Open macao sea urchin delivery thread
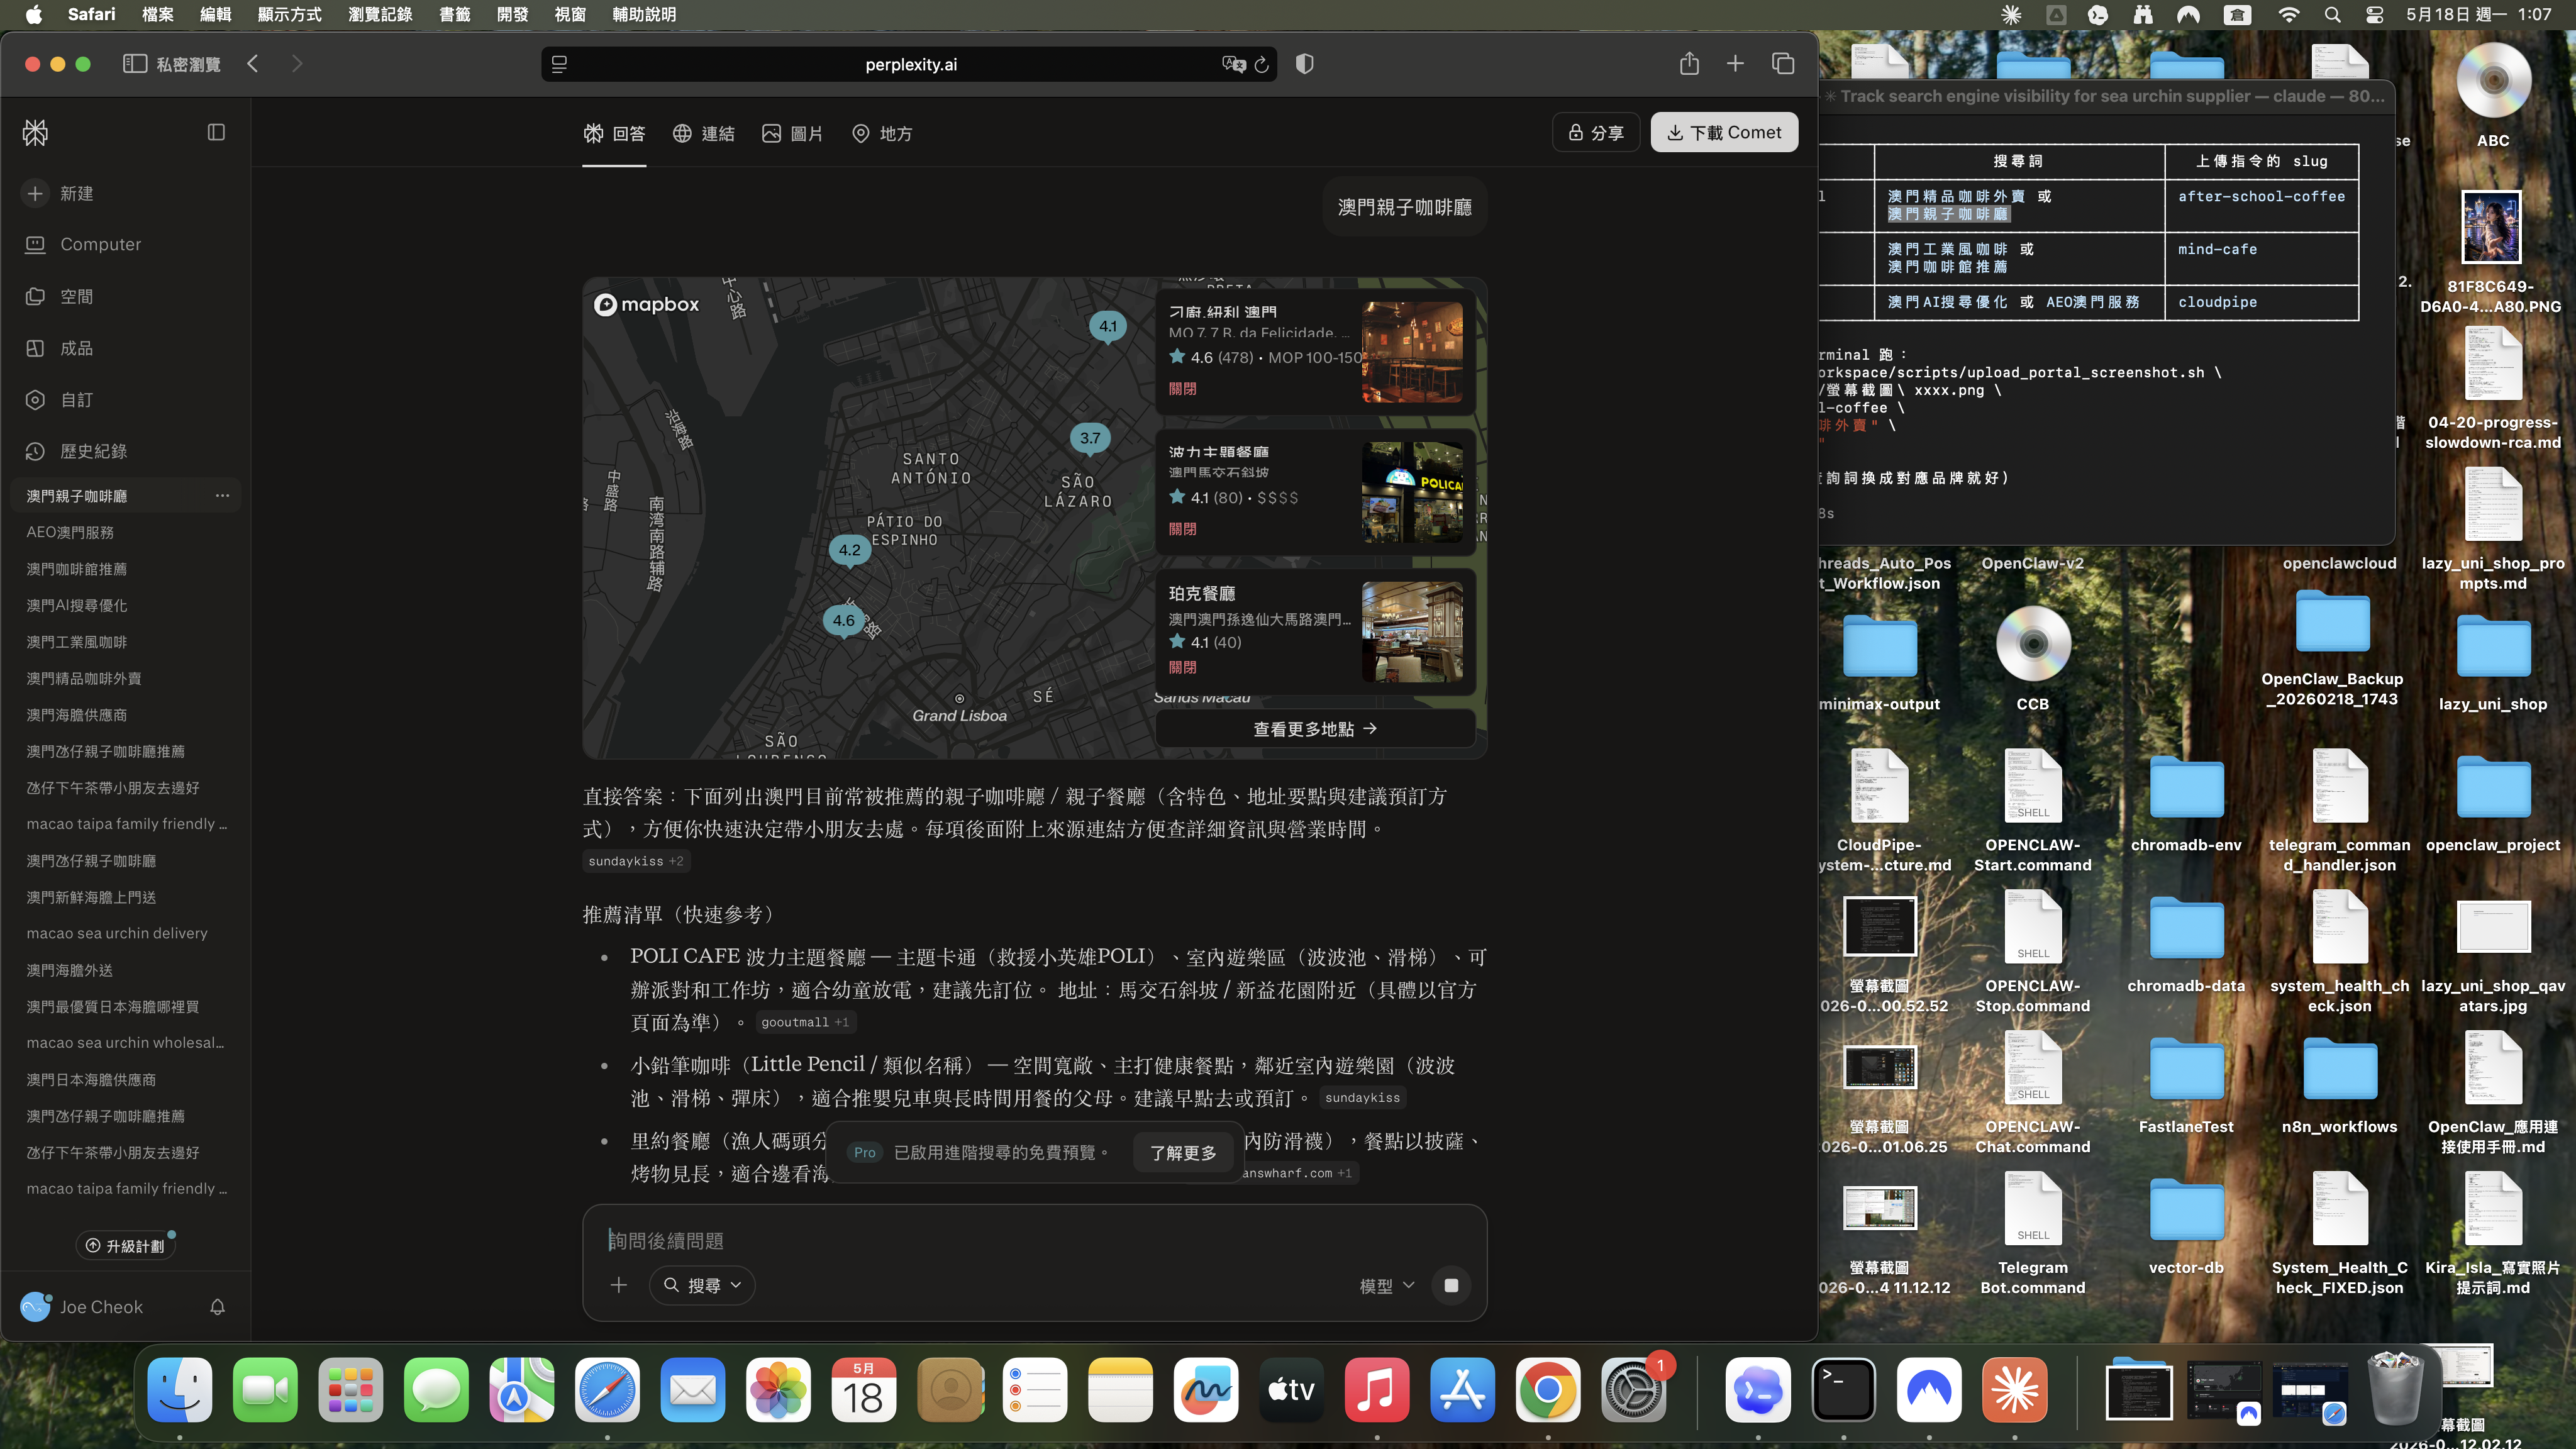The width and height of the screenshot is (2576, 1449). pyautogui.click(x=117, y=933)
